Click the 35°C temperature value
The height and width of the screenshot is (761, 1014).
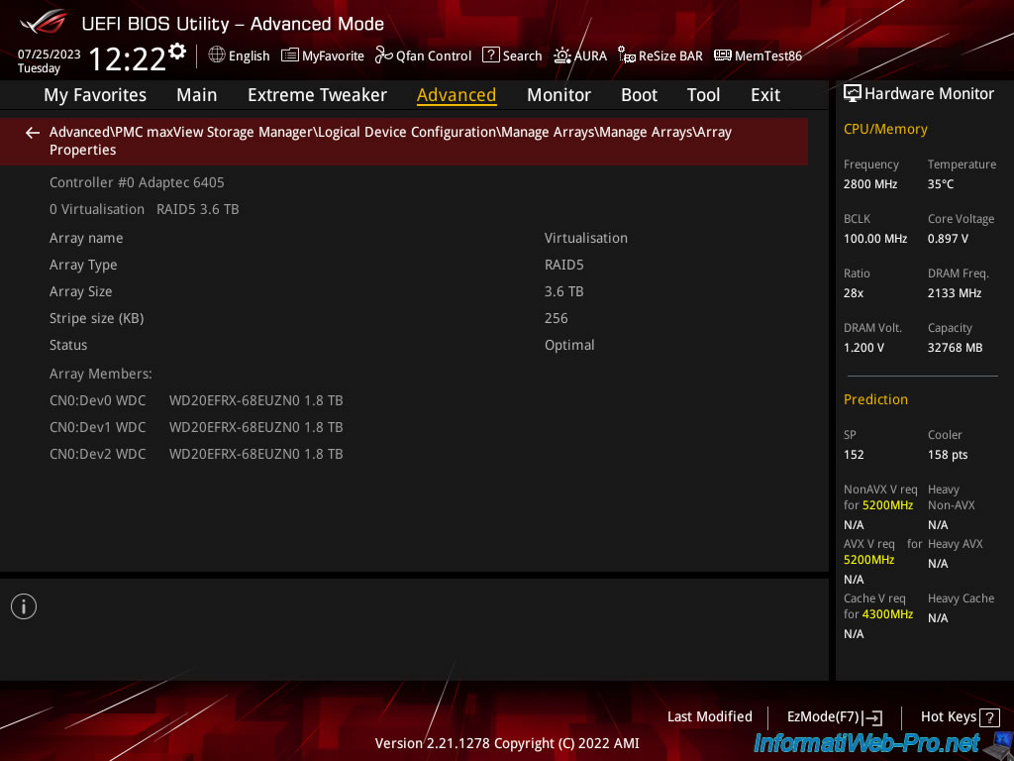point(941,183)
